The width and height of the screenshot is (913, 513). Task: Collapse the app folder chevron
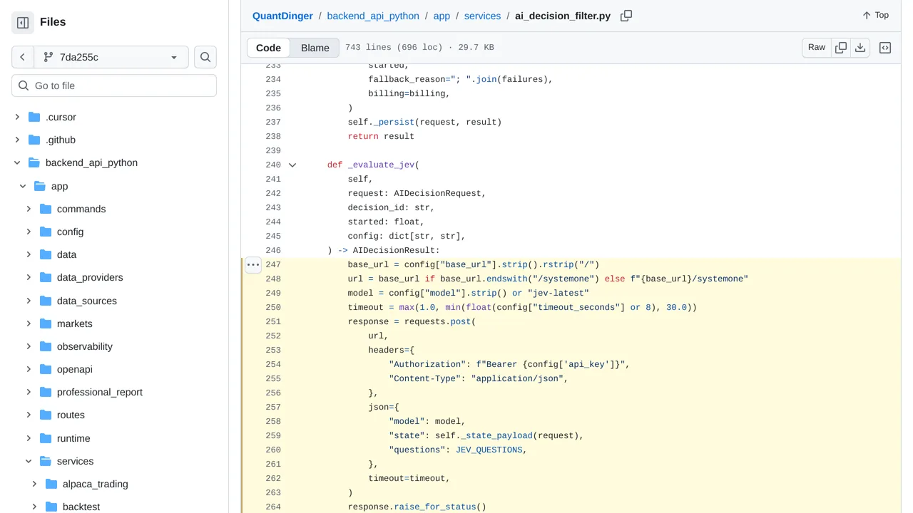click(x=23, y=186)
